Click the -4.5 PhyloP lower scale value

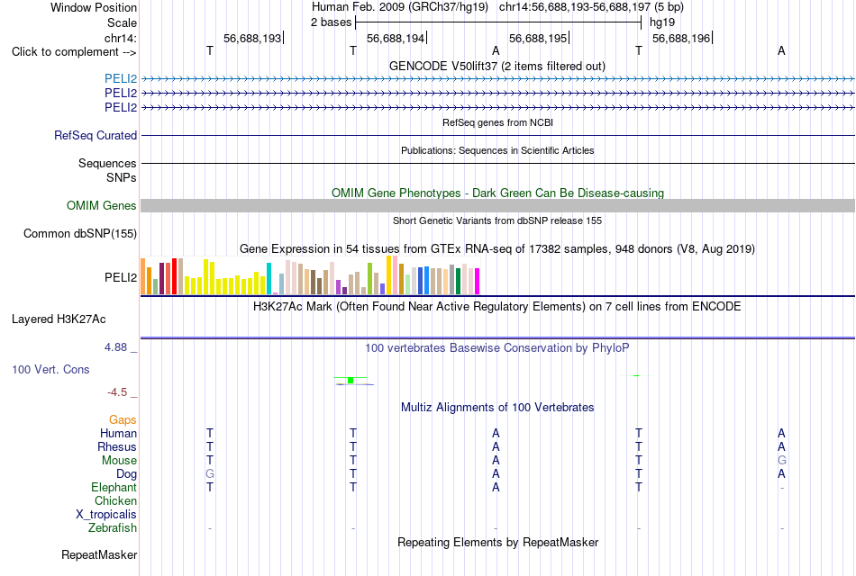coord(117,392)
